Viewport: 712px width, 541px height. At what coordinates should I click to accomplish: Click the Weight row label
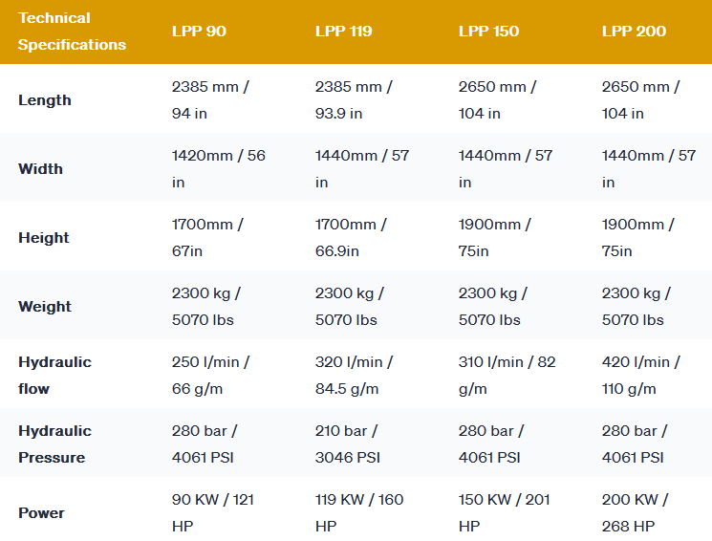coord(45,307)
